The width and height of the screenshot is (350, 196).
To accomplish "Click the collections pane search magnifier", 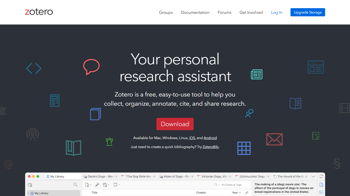I will point(75,185).
